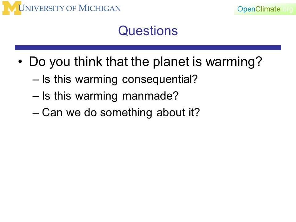This screenshot has width=296, height=222.
Task: Select 'Is this warming manmade?' line
Action: click(110, 96)
